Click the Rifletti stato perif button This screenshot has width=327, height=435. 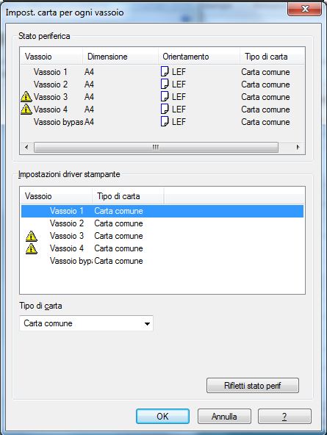point(253,385)
